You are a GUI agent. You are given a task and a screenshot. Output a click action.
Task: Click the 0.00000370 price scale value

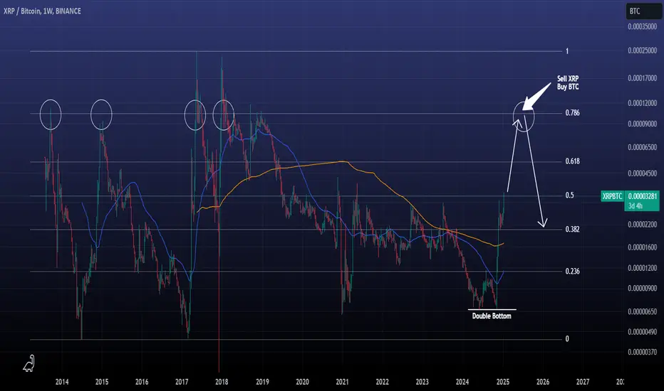click(x=643, y=352)
